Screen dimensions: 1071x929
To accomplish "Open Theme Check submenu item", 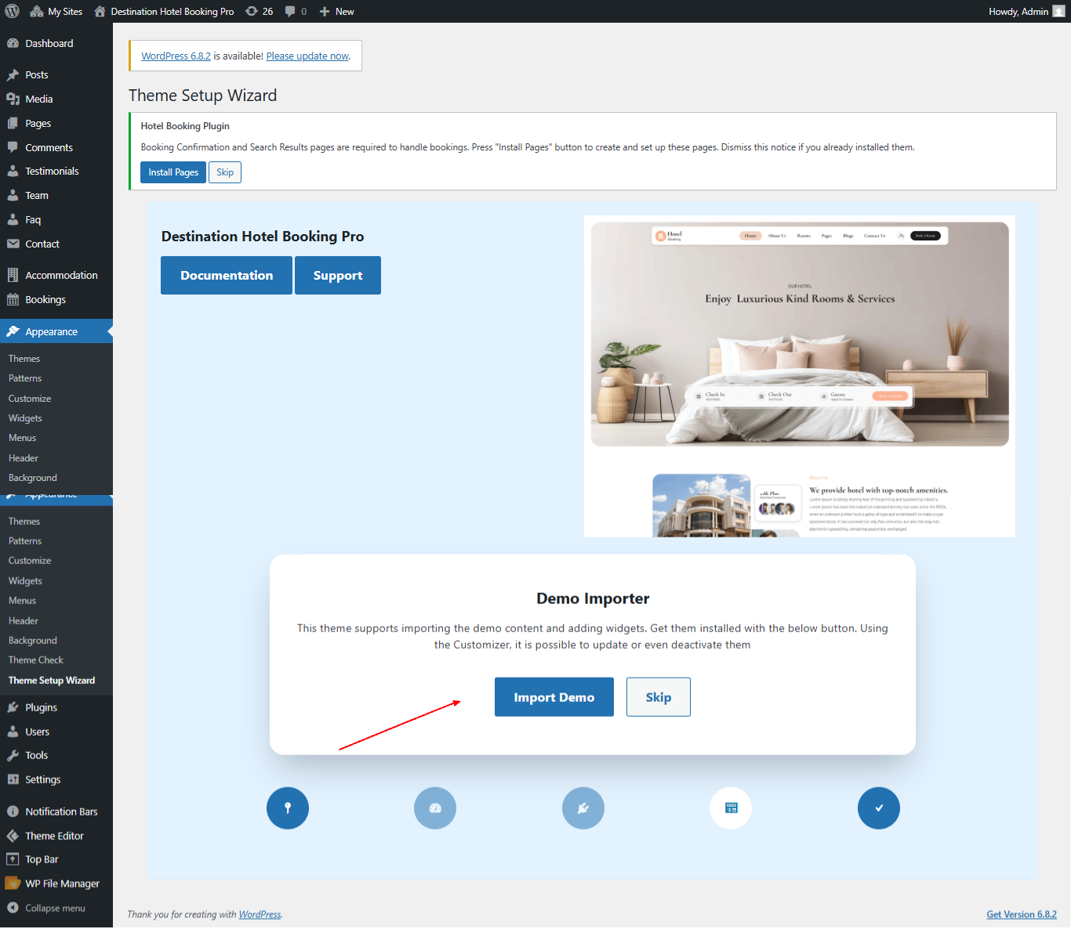I will tap(36, 660).
